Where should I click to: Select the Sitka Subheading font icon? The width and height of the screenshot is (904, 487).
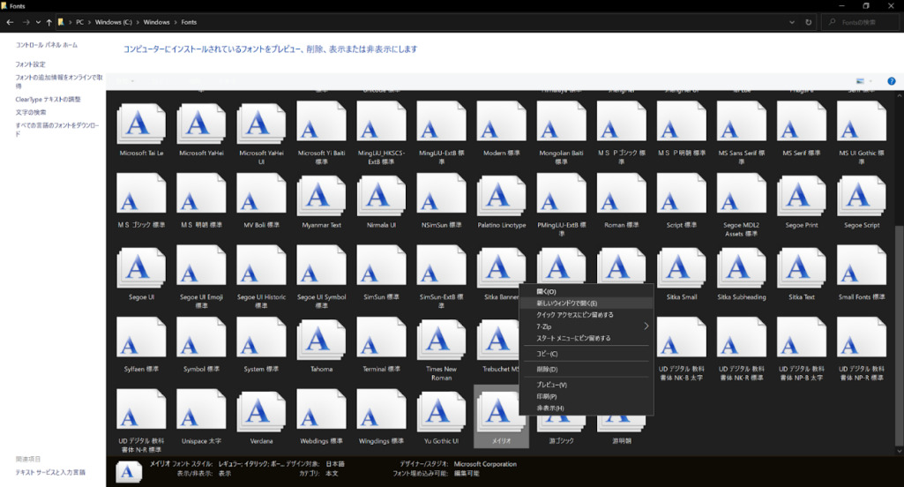pos(742,267)
